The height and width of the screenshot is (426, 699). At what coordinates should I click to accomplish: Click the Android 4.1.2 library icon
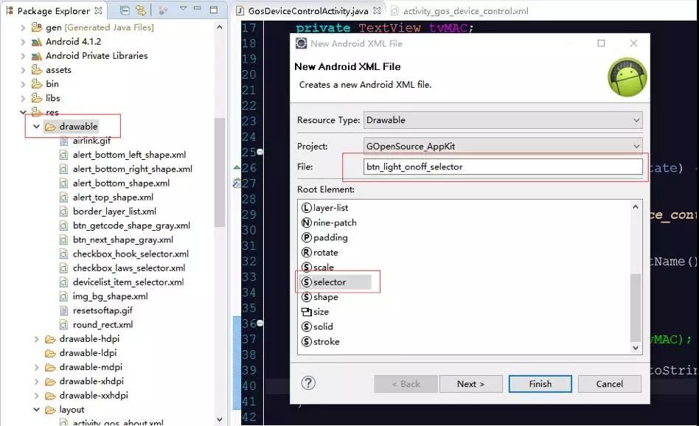(x=37, y=42)
